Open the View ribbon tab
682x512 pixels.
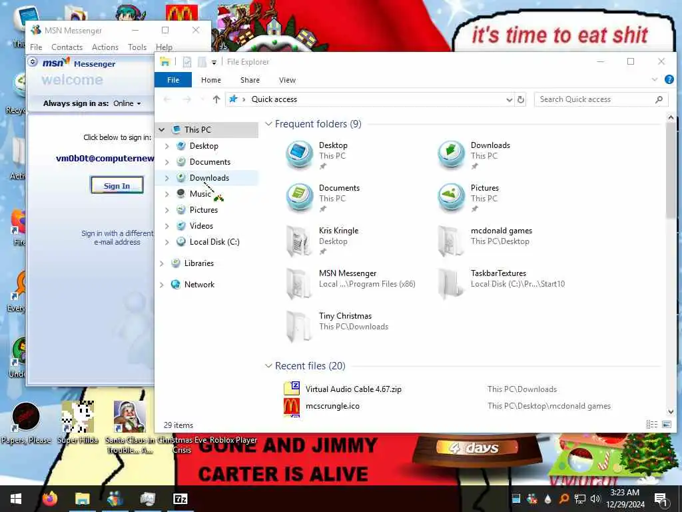click(287, 80)
